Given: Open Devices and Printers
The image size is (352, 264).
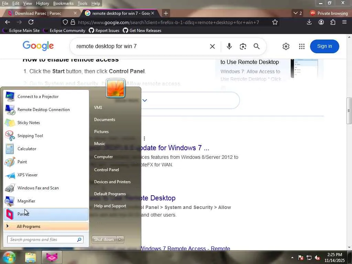Looking at the screenshot, I should click(112, 182).
